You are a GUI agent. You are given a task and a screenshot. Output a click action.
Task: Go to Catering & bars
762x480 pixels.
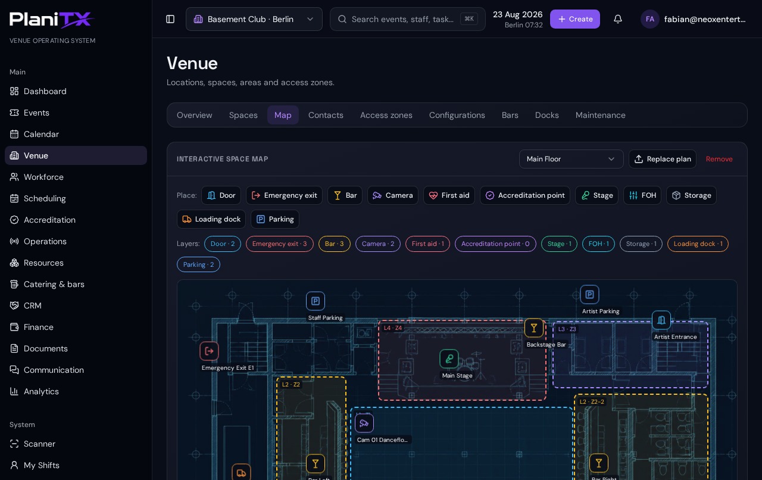pyautogui.click(x=76, y=284)
